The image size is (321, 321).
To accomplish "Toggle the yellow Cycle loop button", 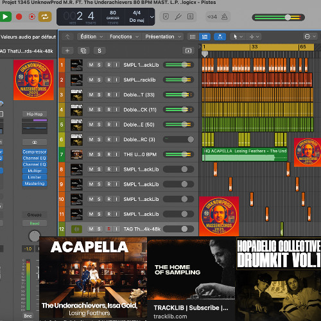I will click(45, 17).
